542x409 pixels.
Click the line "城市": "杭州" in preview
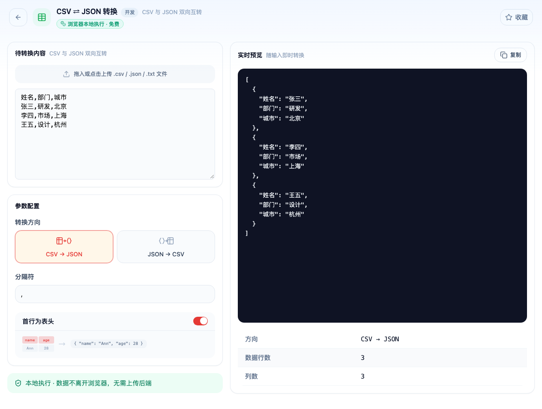[x=281, y=214]
